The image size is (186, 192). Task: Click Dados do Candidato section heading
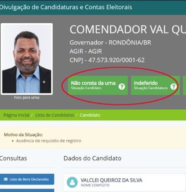93,158
